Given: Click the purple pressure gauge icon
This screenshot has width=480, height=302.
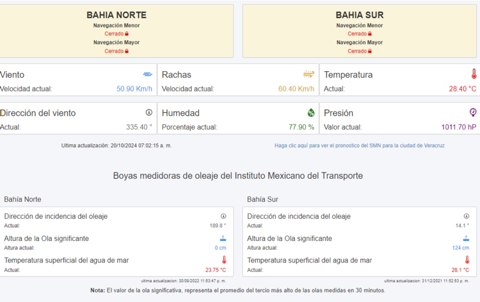Looking at the screenshot, I should click(x=473, y=112).
